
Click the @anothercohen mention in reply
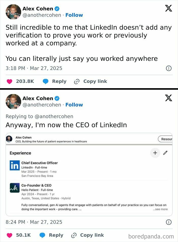click(54, 116)
